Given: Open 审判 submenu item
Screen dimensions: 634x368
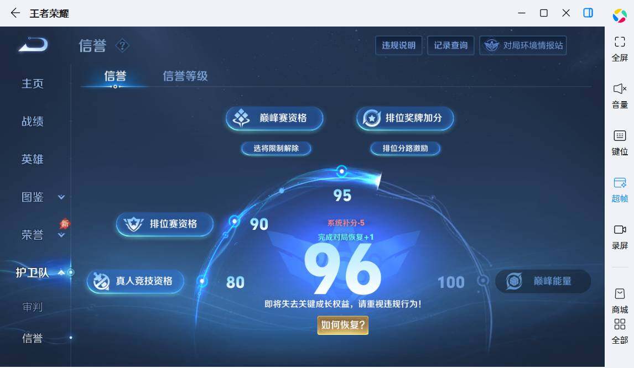Looking at the screenshot, I should point(32,307).
